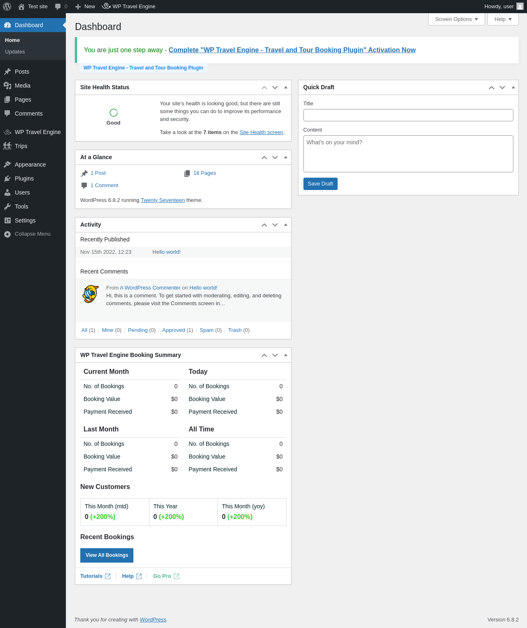The height and width of the screenshot is (628, 527).
Task: Click the plugin name tag below notice
Action: [x=143, y=68]
